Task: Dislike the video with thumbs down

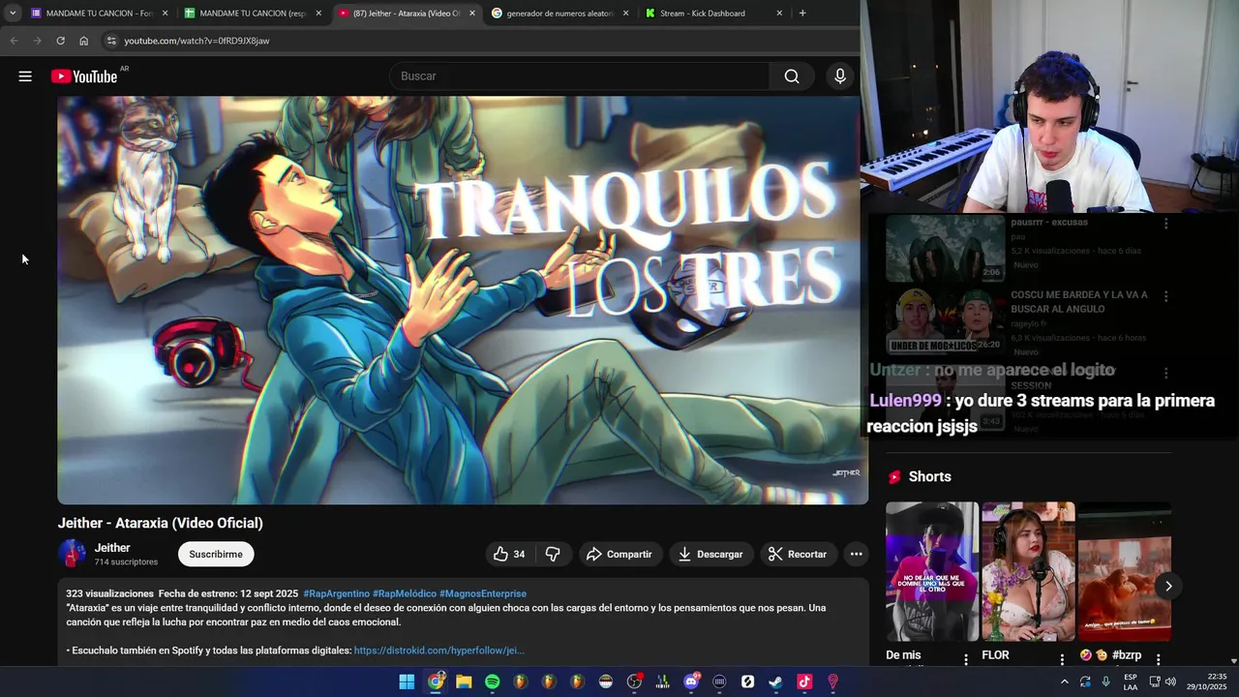Action: pos(553,554)
